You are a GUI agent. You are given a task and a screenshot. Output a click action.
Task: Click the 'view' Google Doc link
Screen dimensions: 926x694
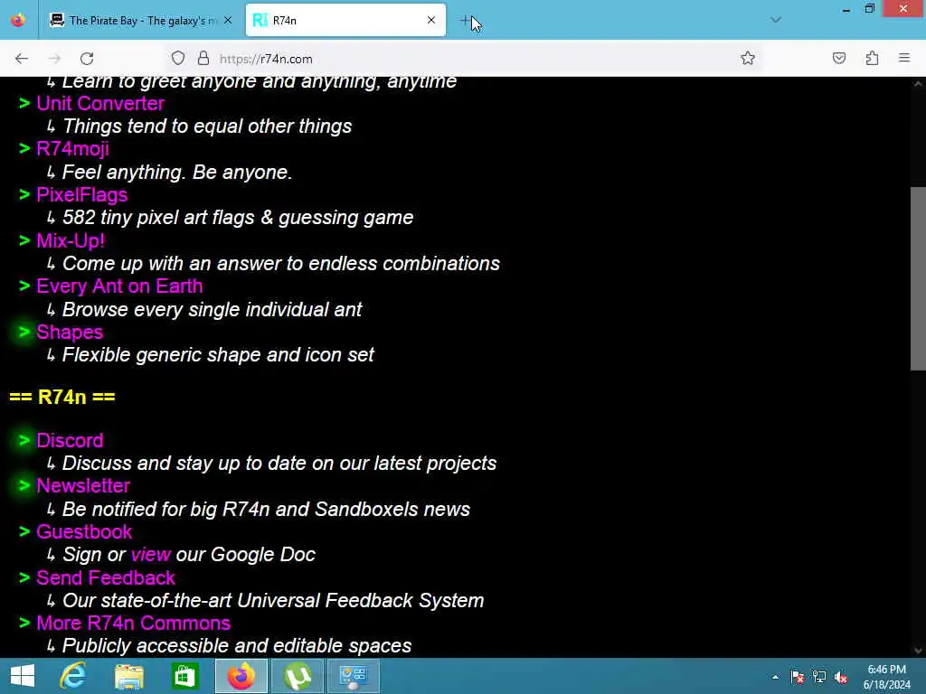151,555
